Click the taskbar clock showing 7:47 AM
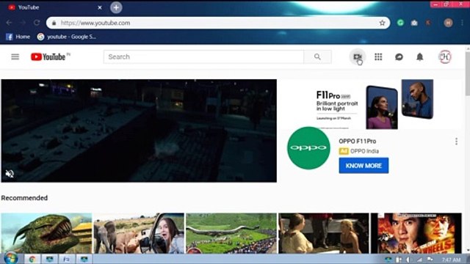 coord(451,260)
